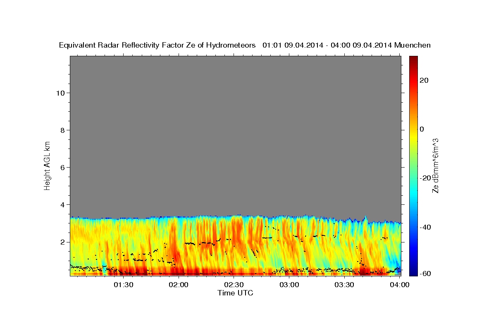The width and height of the screenshot is (496, 331).
Task: Click the 03:00 time tick label
Action: click(x=289, y=285)
